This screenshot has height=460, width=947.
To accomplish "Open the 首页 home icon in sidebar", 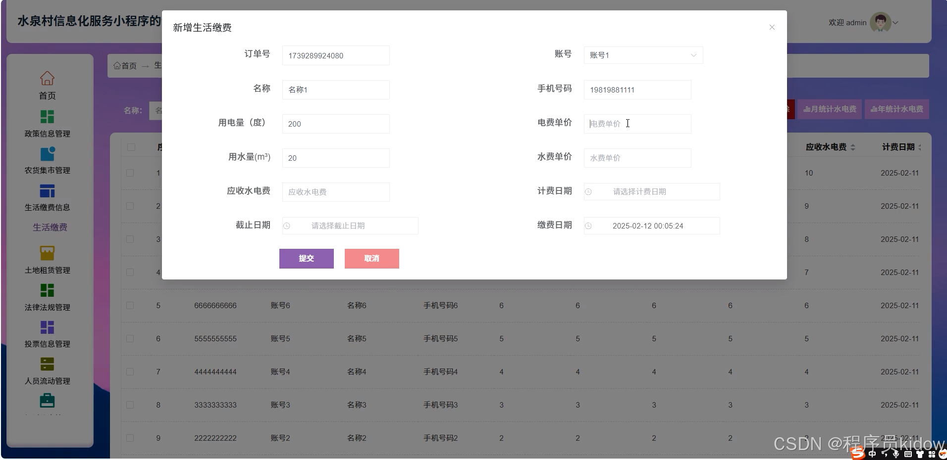I will [x=47, y=78].
